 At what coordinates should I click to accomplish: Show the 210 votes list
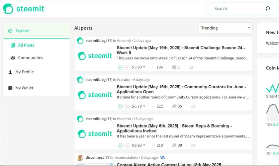[x=157, y=145]
